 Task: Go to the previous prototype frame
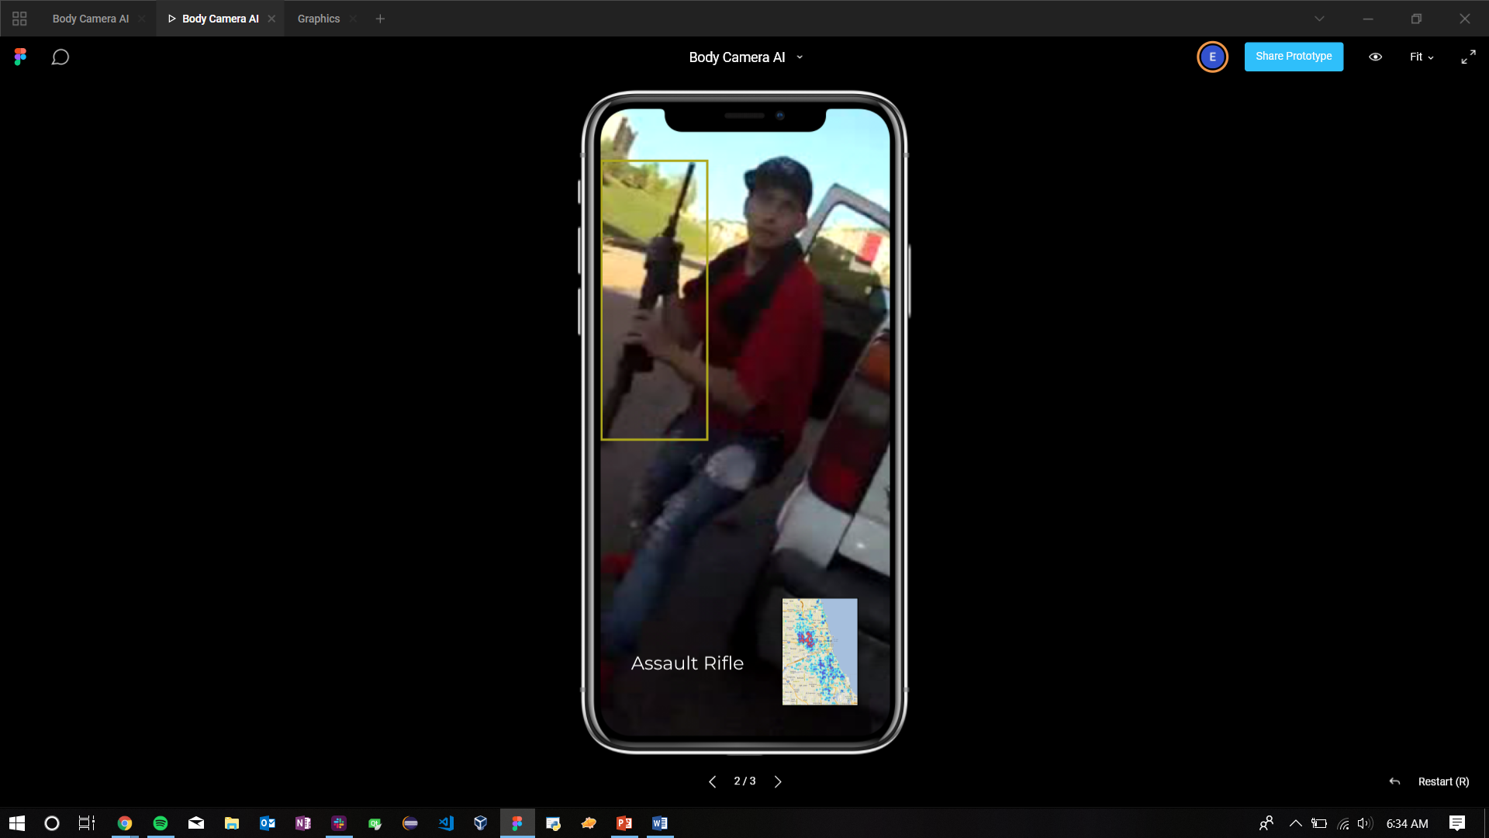pos(712,781)
